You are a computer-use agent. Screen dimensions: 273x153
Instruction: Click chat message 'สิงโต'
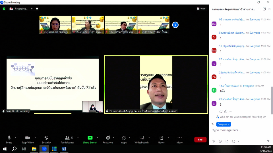coord(222,91)
